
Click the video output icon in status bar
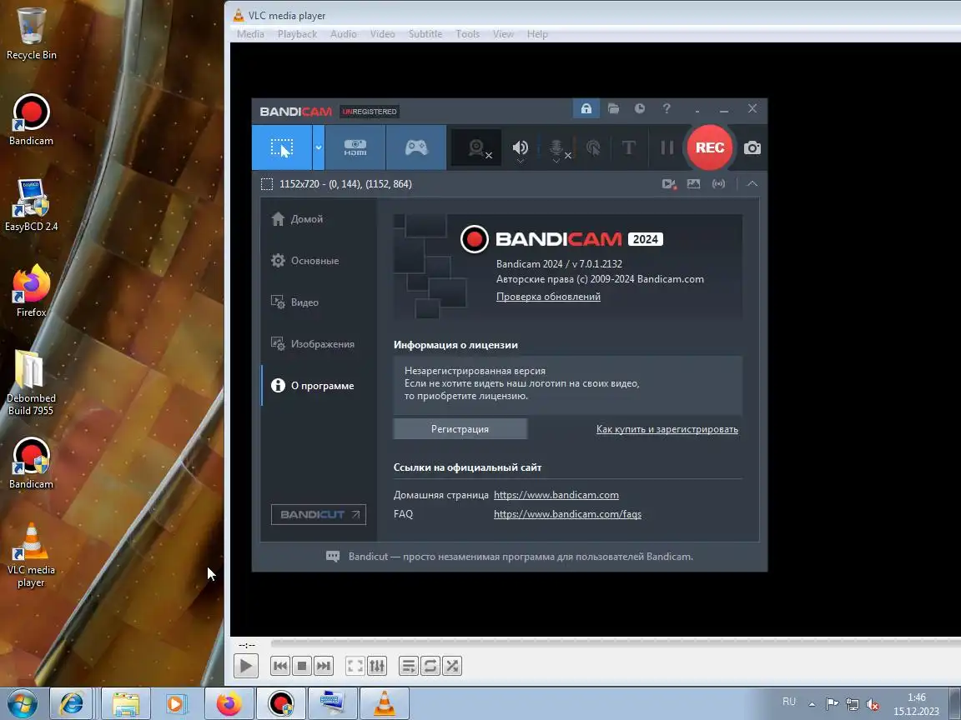pyautogui.click(x=669, y=183)
